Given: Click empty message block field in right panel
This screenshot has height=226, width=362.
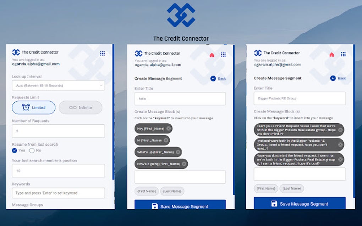Looking at the screenshot, I should 300,174.
